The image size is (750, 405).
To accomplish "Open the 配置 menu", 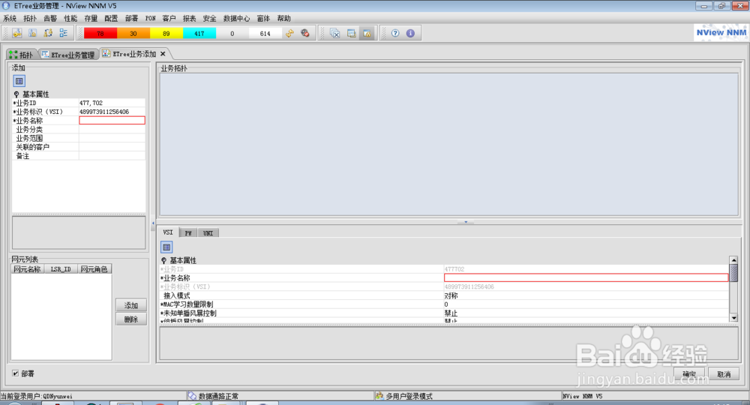I will tap(111, 18).
